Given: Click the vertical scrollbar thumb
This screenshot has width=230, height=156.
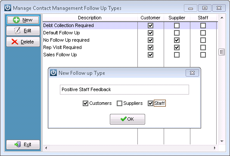Looking at the screenshot, I should pyautogui.click(x=222, y=52).
